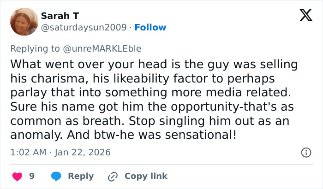Click the chain link icon
Image resolution: width=323 pixels, height=189 pixels.
click(113, 176)
